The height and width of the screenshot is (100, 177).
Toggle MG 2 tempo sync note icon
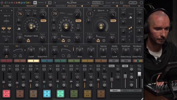point(55,56)
